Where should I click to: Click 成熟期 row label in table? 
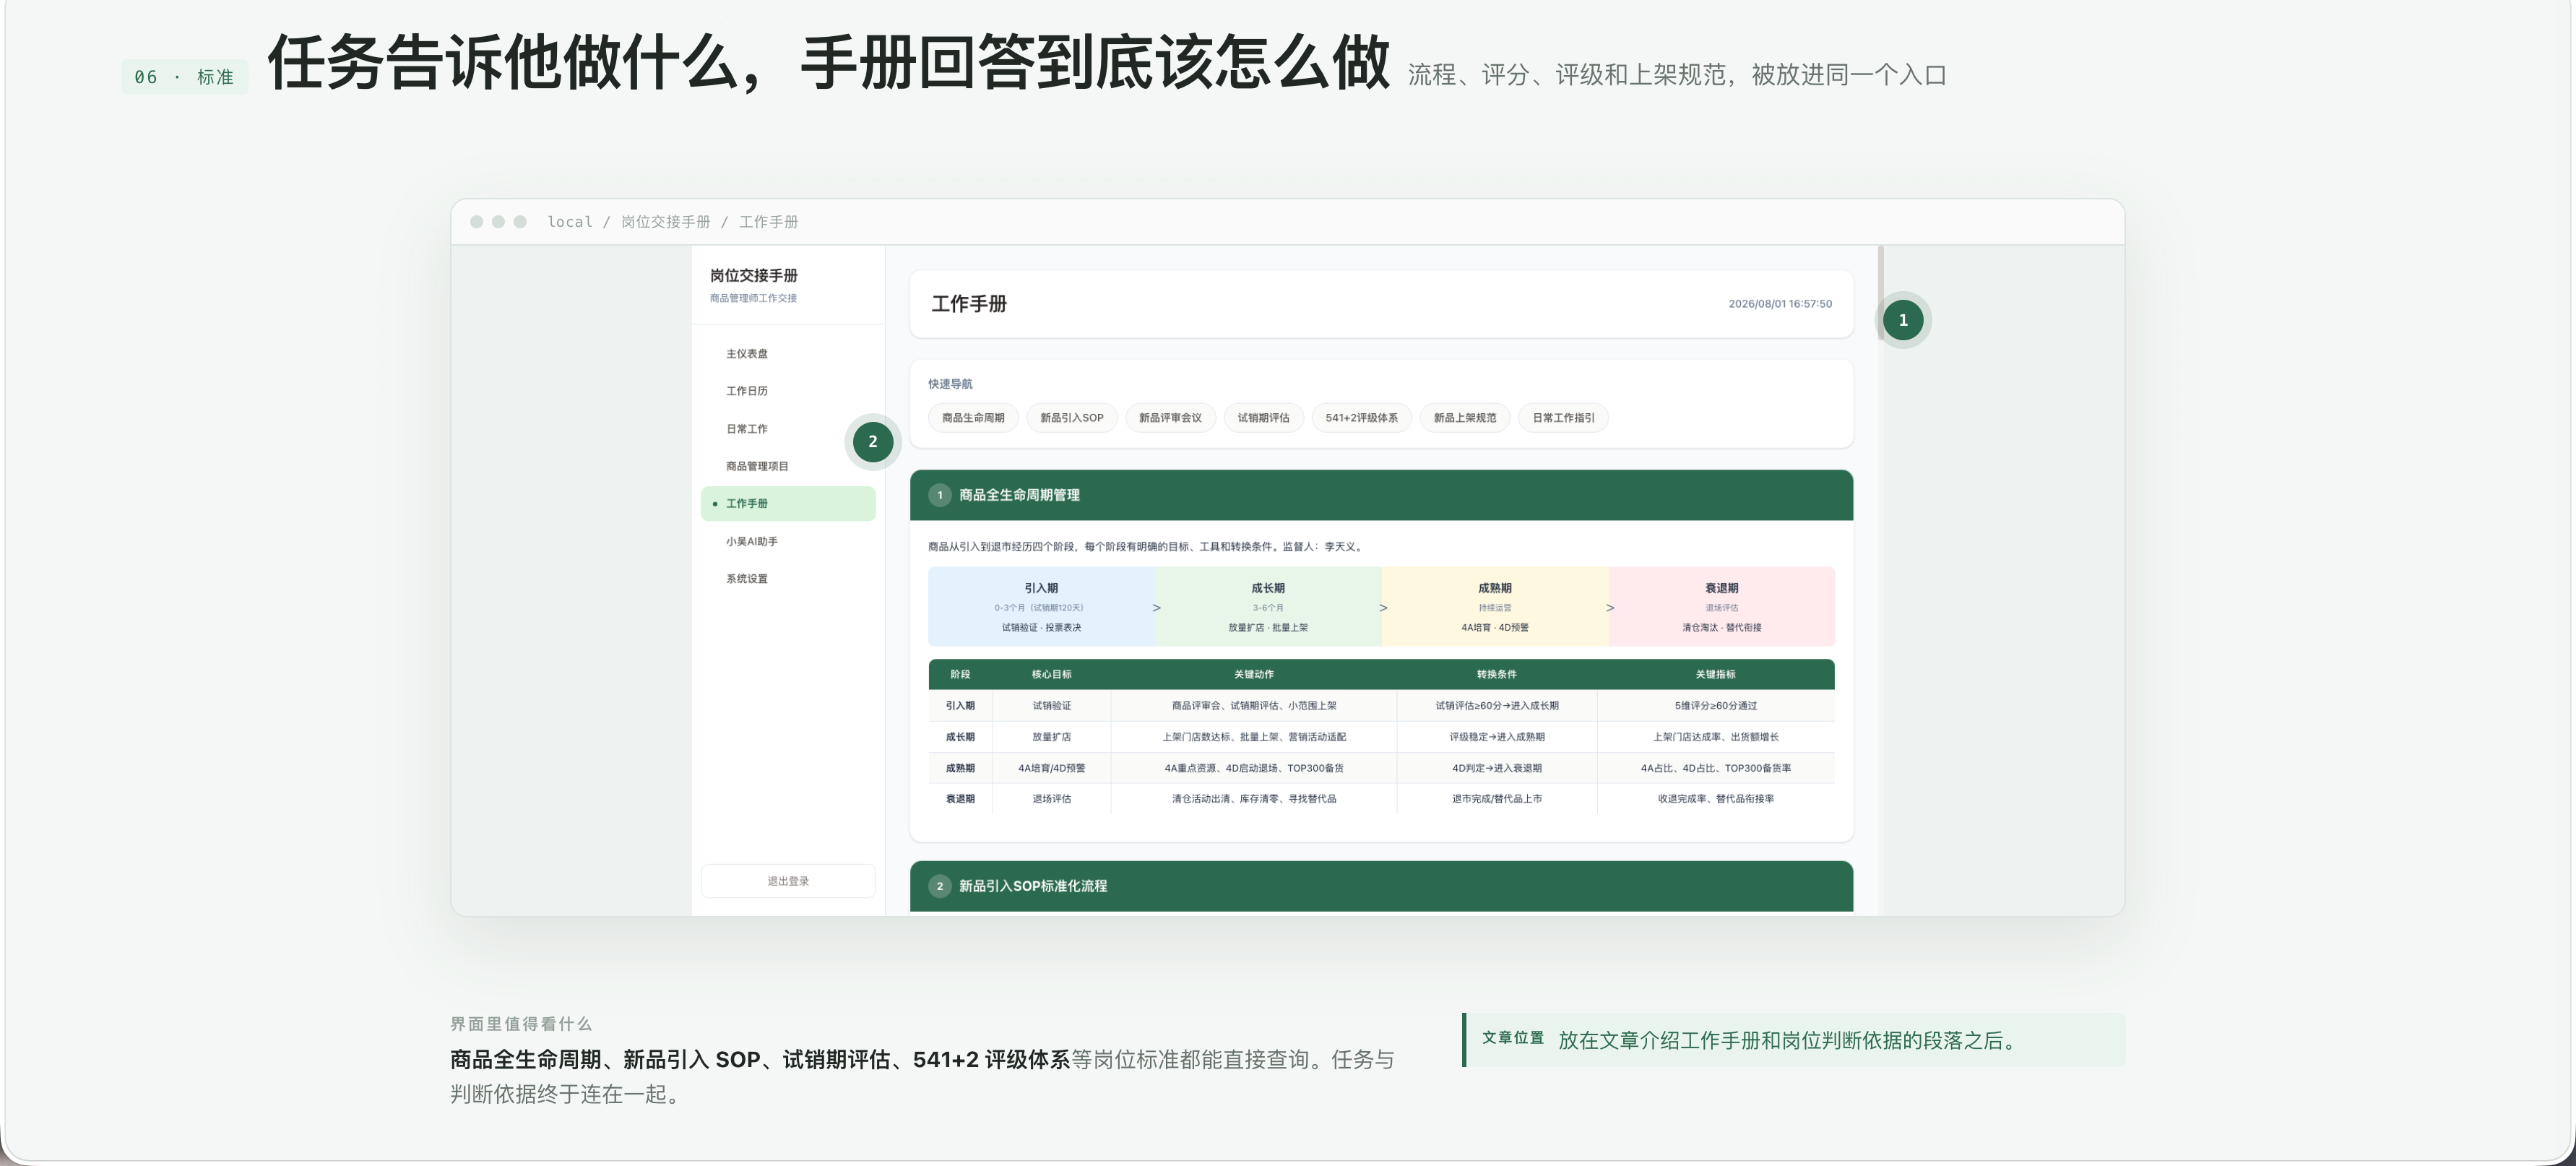coord(960,768)
